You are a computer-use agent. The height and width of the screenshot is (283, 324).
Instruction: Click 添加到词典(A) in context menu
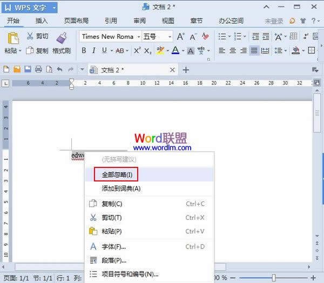tap(121, 188)
